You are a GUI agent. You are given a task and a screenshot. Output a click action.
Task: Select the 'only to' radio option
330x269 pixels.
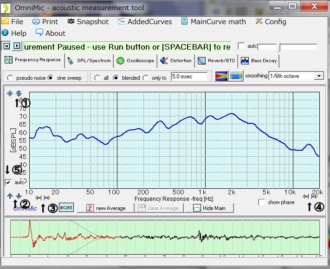click(146, 78)
